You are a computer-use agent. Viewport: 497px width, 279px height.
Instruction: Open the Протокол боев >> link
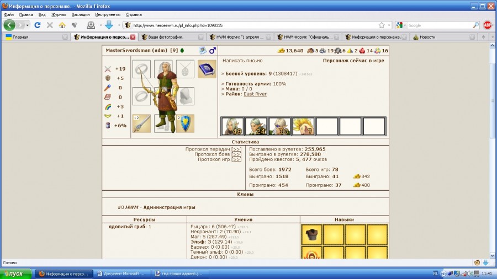pyautogui.click(x=236, y=154)
